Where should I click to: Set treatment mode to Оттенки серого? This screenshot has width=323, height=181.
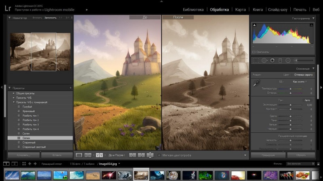pos(303,75)
